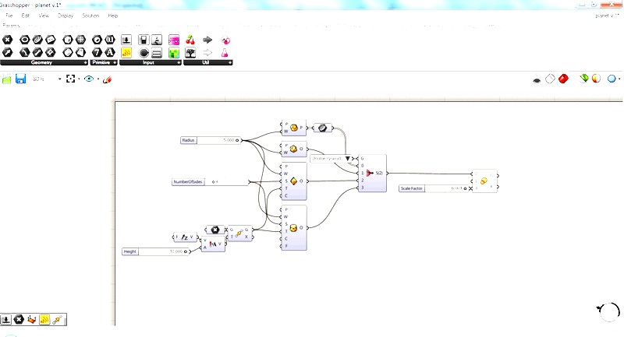The image size is (624, 337).
Task: Select the Number Slider input icon
Action: pyautogui.click(x=126, y=40)
